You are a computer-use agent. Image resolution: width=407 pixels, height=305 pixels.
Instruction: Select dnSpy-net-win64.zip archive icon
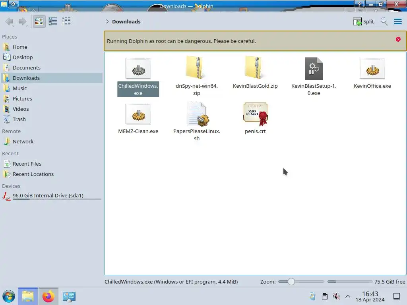196,68
